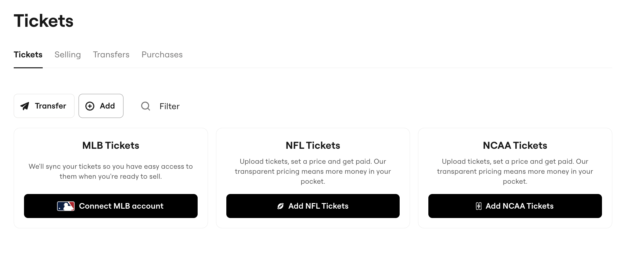621x257 pixels.
Task: Click the Add button
Action: (x=101, y=106)
